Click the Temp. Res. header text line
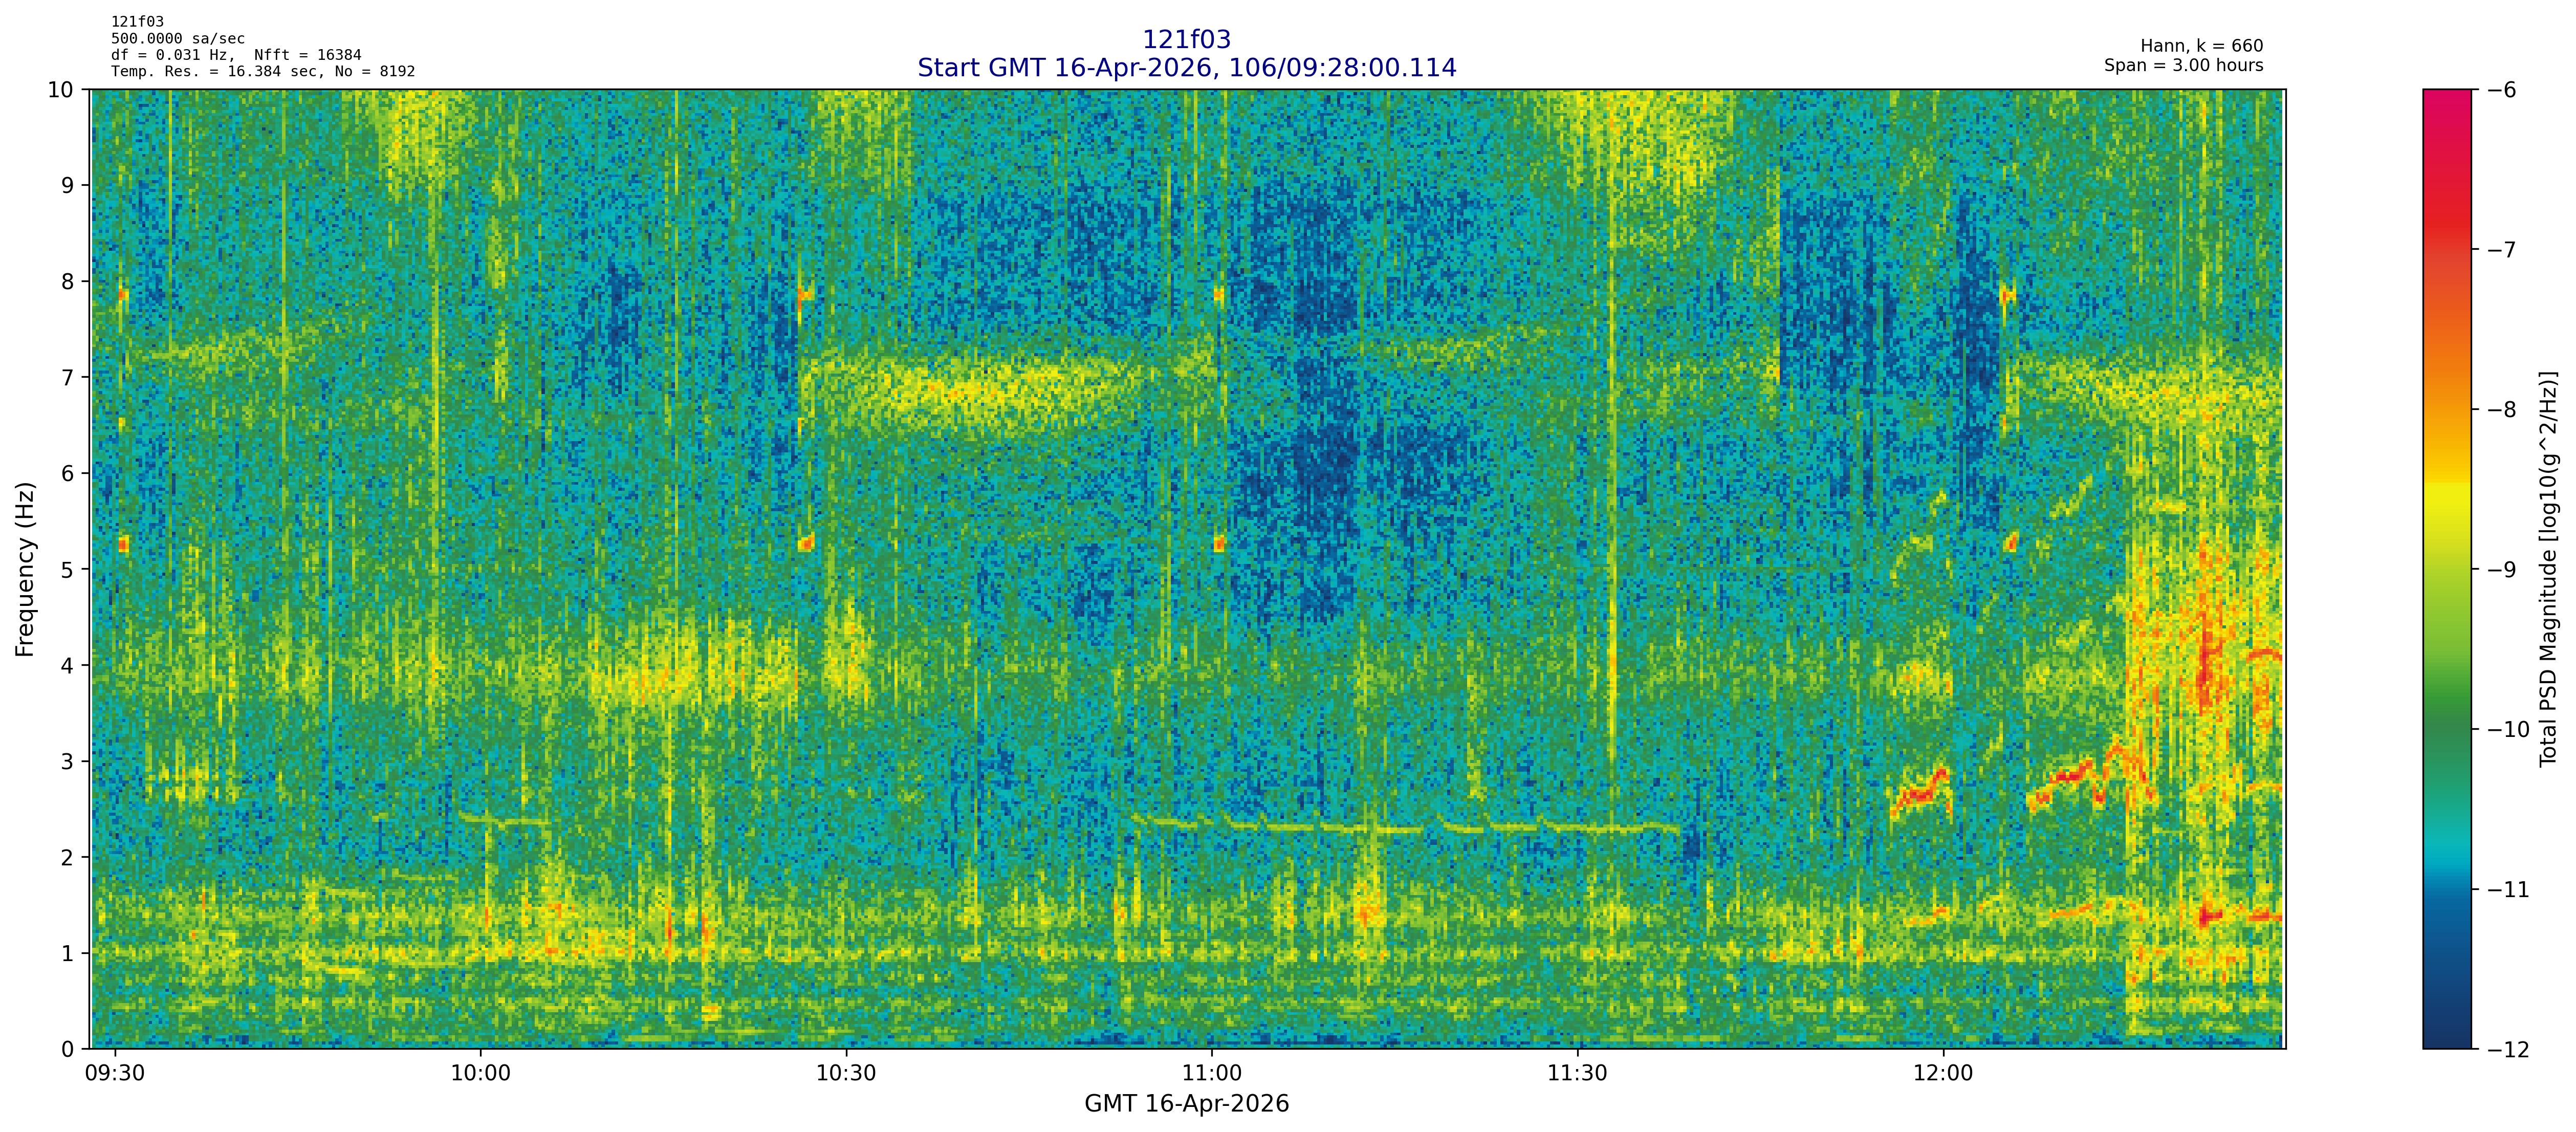The image size is (2576, 1132). point(262,71)
